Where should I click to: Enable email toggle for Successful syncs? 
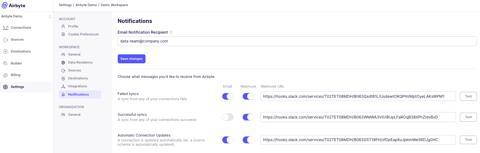tap(227, 117)
